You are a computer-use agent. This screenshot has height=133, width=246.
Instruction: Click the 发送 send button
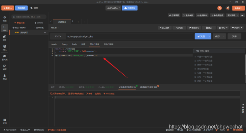tap(201, 36)
